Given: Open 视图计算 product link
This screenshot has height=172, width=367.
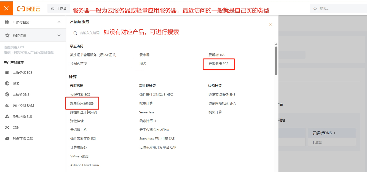Looking at the screenshot, I should coord(215,112).
